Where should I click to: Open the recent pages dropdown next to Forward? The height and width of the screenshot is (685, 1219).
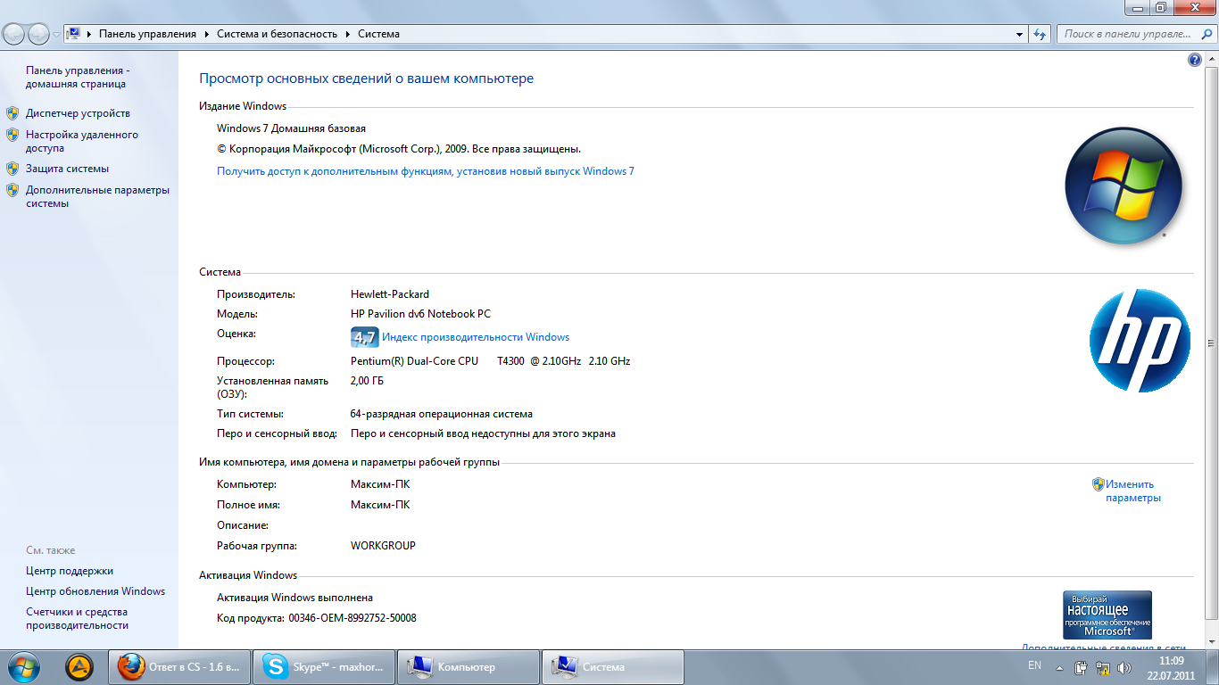point(57,34)
